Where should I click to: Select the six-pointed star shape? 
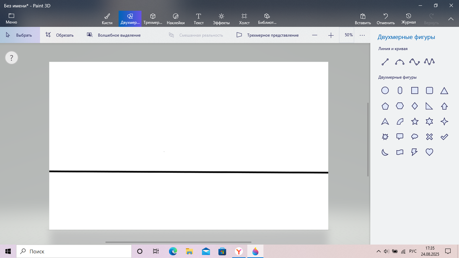(x=430, y=122)
